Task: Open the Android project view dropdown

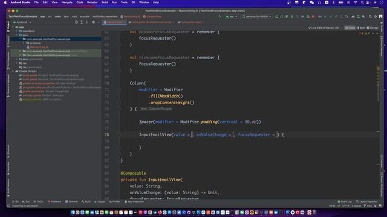Action: 22,22
